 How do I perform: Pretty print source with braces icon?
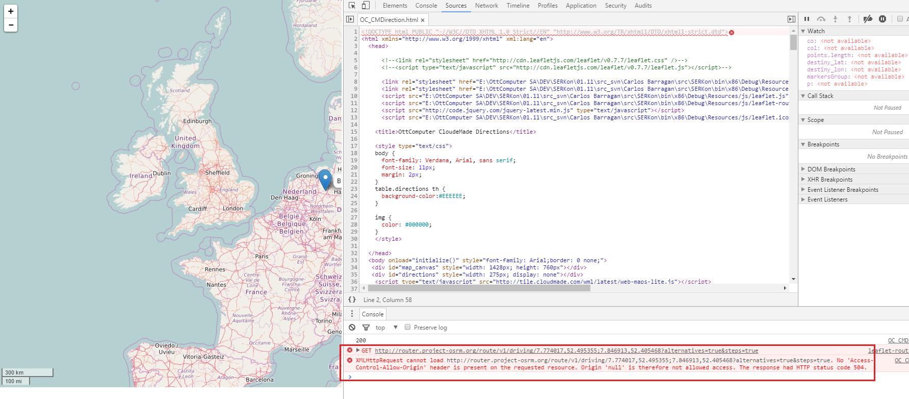click(352, 300)
